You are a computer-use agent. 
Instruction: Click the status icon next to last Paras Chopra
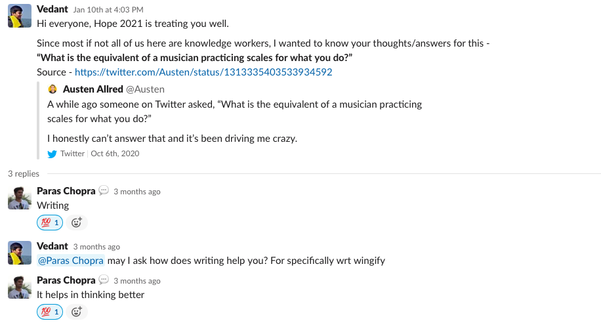(x=104, y=280)
